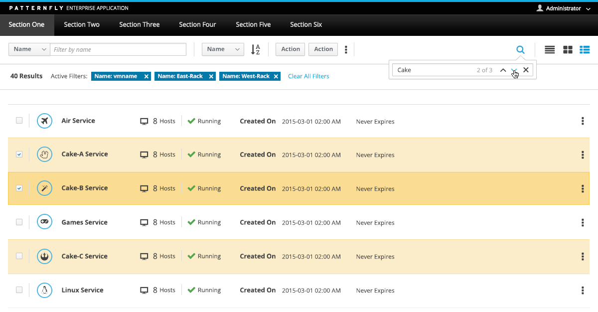Click the Cake-C Service name

pos(85,256)
